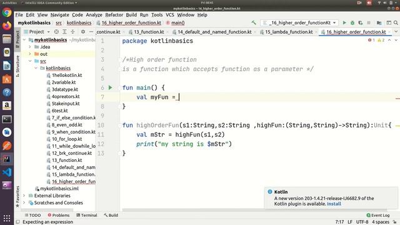Run with coverage icon in toolbar

click(361, 22)
